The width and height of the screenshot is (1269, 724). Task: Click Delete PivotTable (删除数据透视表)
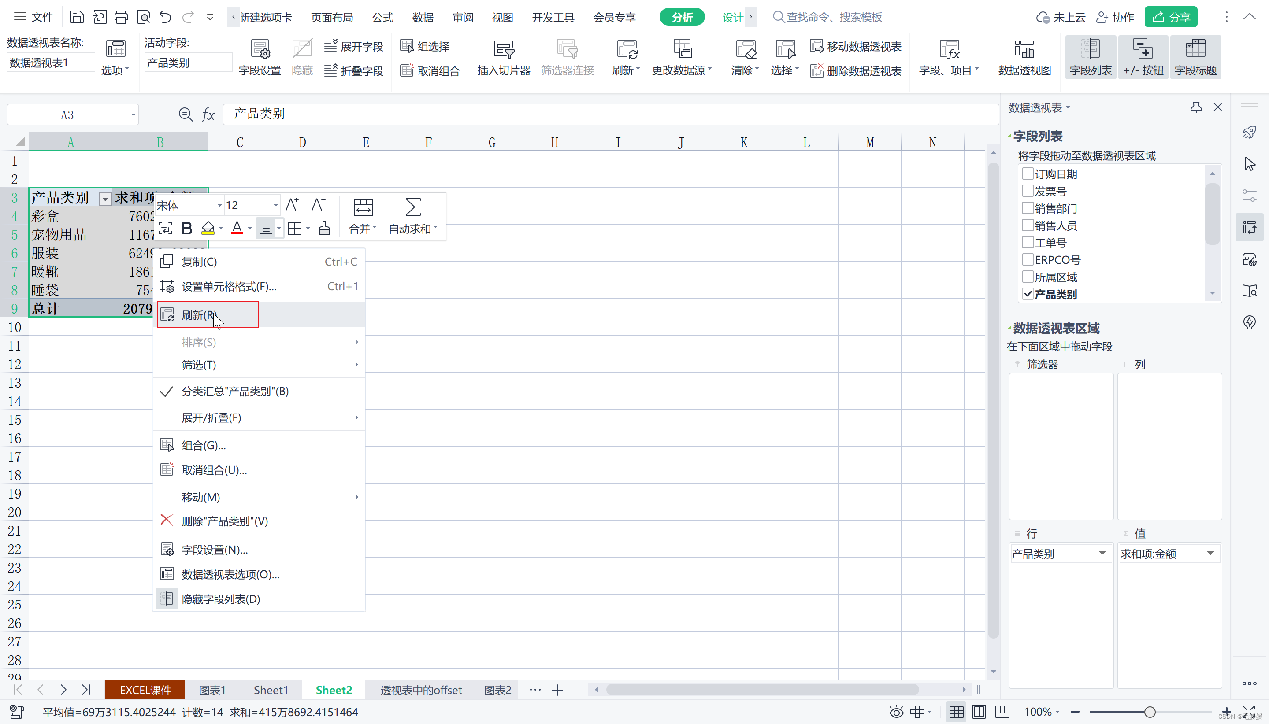click(x=856, y=70)
